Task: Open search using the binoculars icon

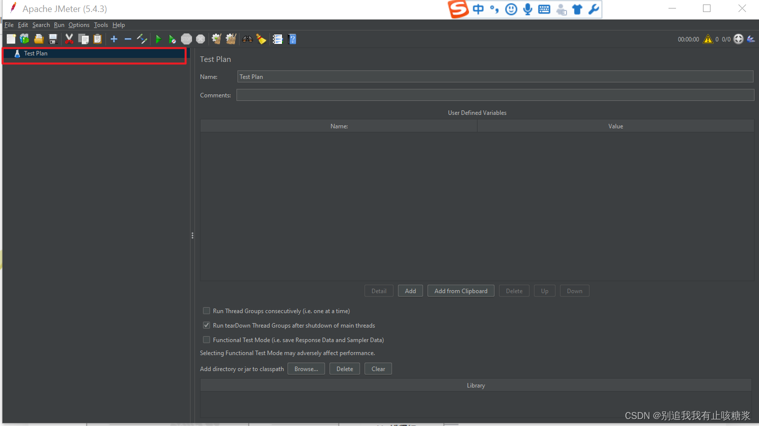Action: [247, 39]
